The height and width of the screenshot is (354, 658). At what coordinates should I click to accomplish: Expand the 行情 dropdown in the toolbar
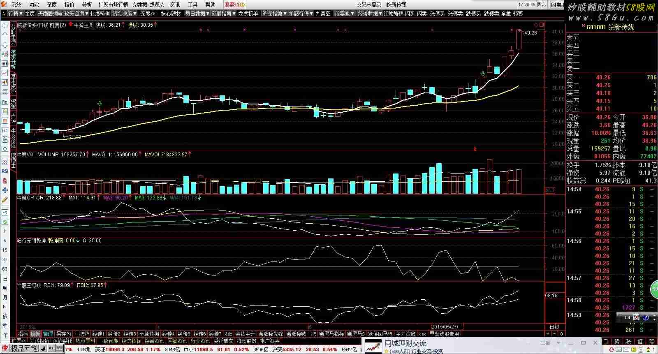click(15, 14)
